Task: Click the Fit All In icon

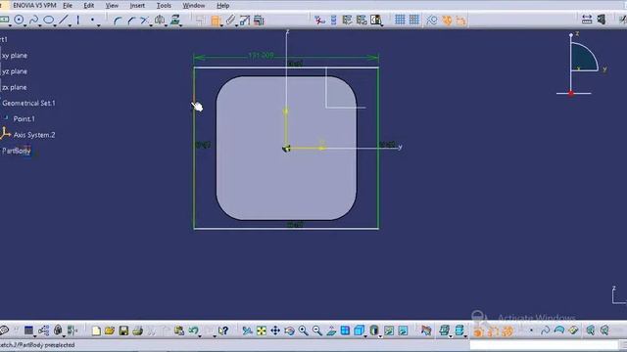Action: 262,330
